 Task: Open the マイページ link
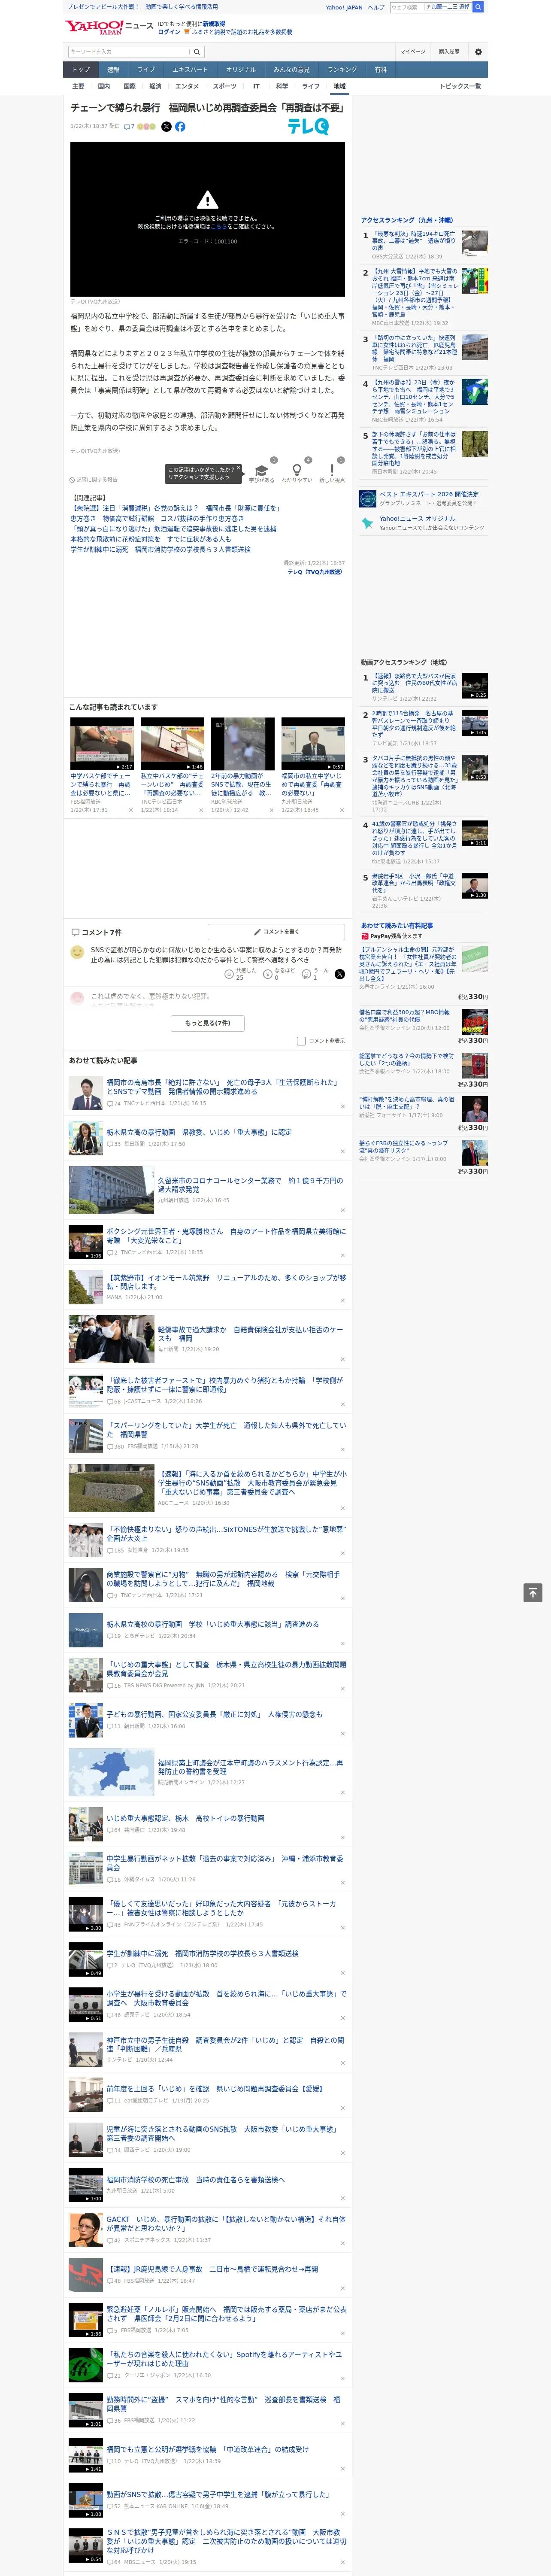[413, 52]
